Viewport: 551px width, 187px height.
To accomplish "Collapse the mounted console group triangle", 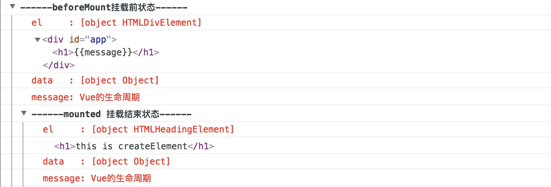I will 24,114.
